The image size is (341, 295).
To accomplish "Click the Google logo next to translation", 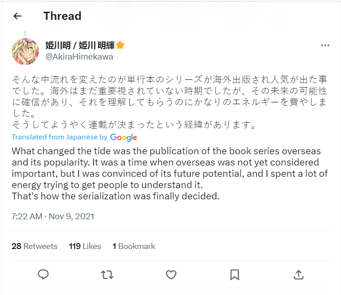I will [123, 138].
